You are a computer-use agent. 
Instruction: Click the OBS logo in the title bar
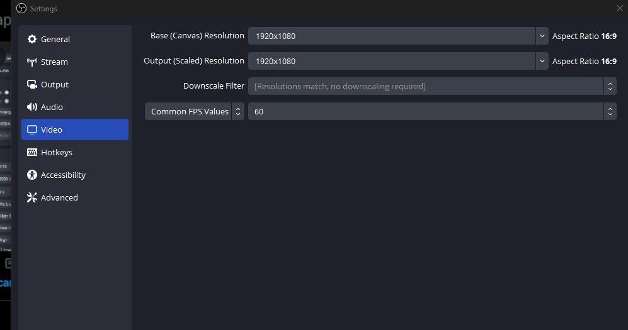click(x=21, y=8)
